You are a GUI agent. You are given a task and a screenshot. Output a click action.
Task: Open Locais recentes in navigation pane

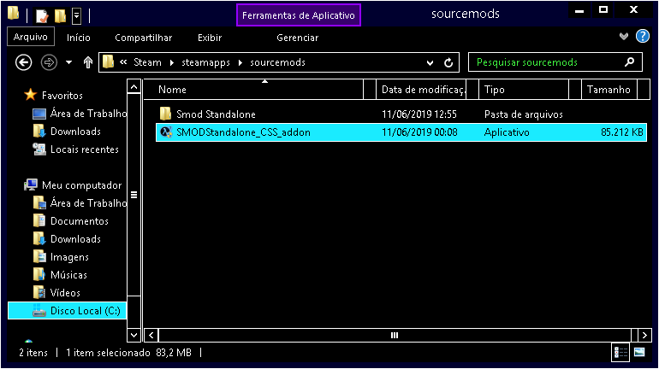coord(85,149)
